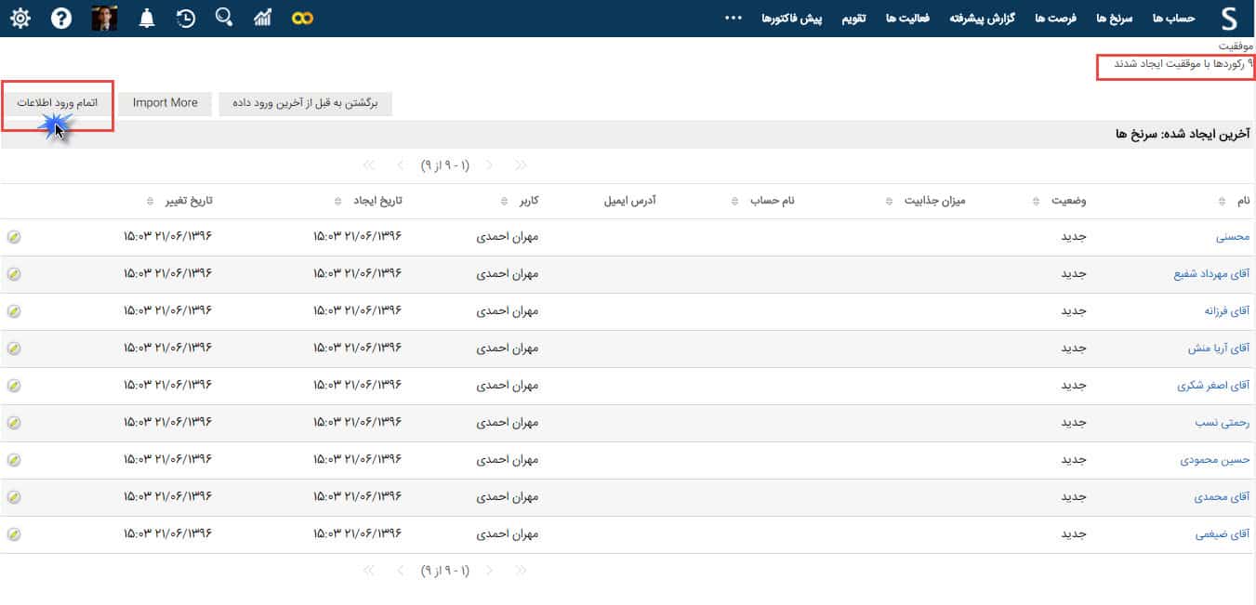The width and height of the screenshot is (1256, 605).
Task: Click the edit pencil for آقای مهرداد شفیع
Action: pos(13,274)
